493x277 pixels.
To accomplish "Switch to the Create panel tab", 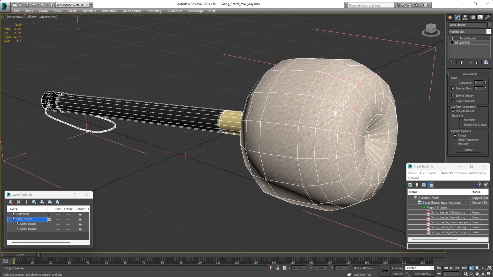I will point(450,17).
